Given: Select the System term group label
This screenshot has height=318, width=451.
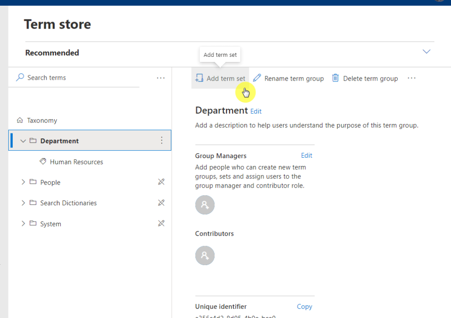Looking at the screenshot, I should pyautogui.click(x=51, y=224).
